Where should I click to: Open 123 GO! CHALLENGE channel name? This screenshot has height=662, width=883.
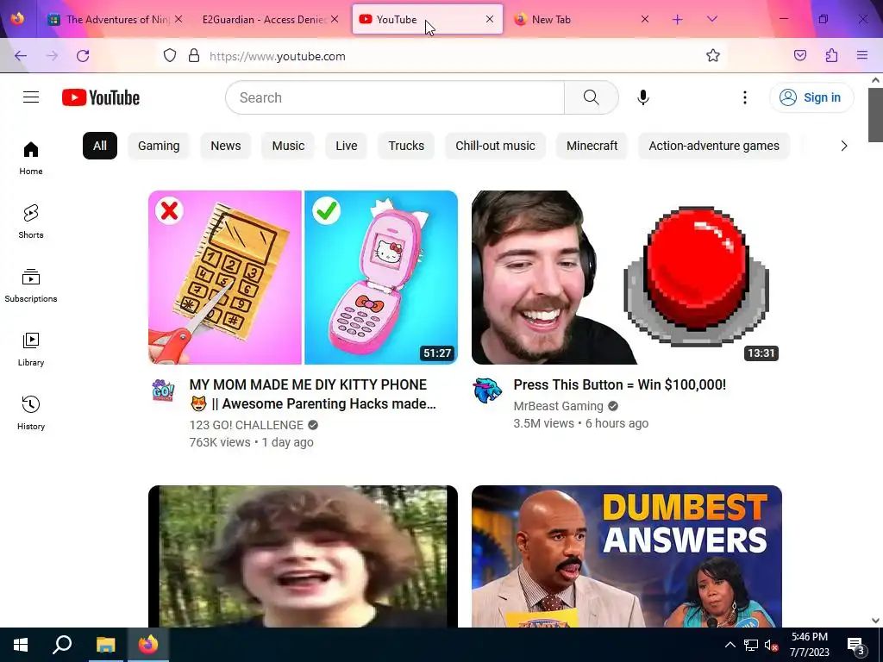click(x=246, y=425)
